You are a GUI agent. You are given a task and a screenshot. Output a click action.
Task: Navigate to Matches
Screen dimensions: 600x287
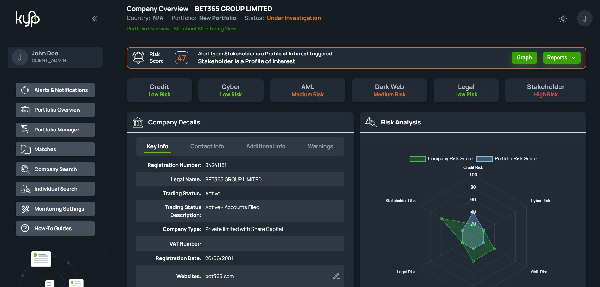pos(55,150)
